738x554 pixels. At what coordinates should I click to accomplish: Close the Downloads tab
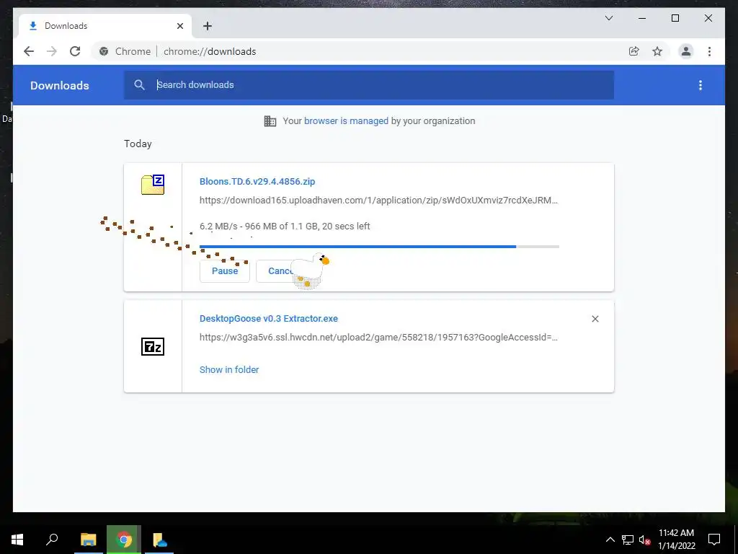click(x=179, y=26)
